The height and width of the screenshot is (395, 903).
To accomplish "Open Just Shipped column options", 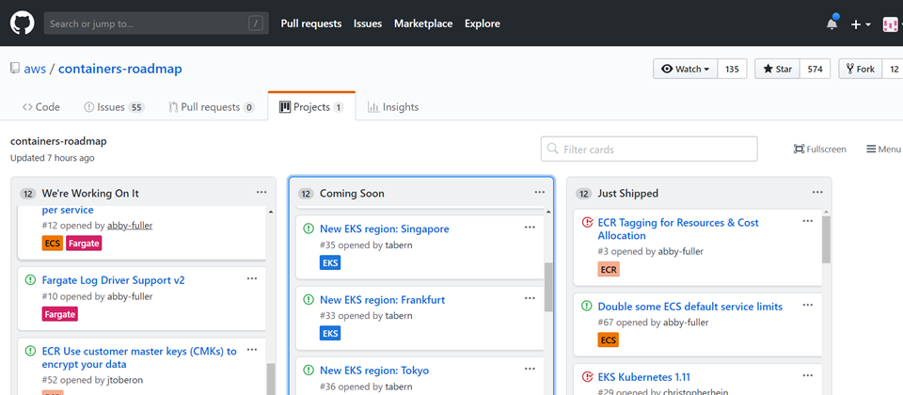I will (x=817, y=192).
